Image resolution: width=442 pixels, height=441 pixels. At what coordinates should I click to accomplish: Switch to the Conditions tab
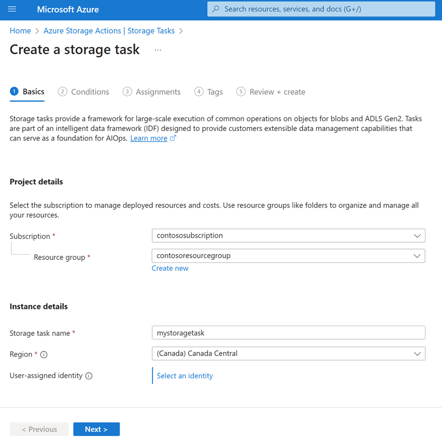point(89,91)
